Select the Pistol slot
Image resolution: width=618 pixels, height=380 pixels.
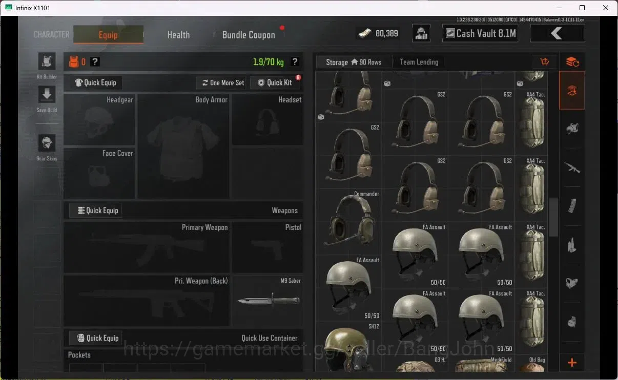point(267,247)
